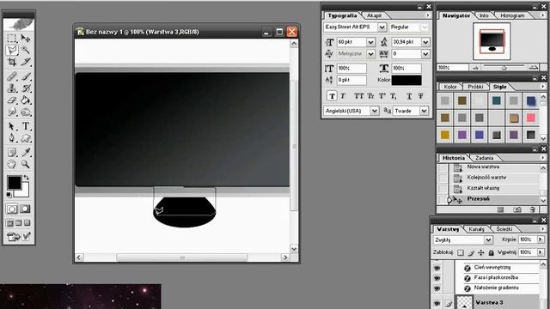This screenshot has height=309, width=550.
Task: Switch to the Akapit tab
Action: click(375, 15)
